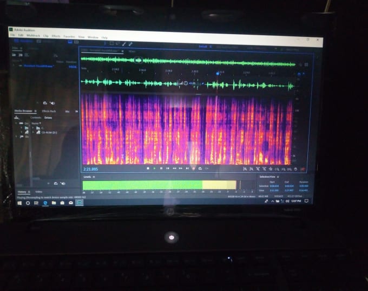The width and height of the screenshot is (368, 291).
Task: Select the Files panel tab
Action: 15,48
